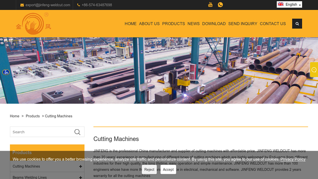Go to HOME in the navigation
318x179 pixels.
130,24
